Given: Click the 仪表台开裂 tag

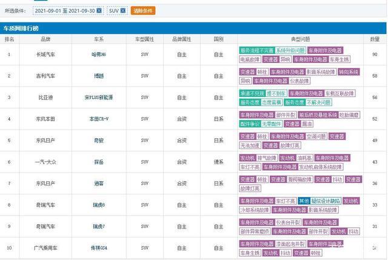Looking at the screenshot, I should coord(288,222).
